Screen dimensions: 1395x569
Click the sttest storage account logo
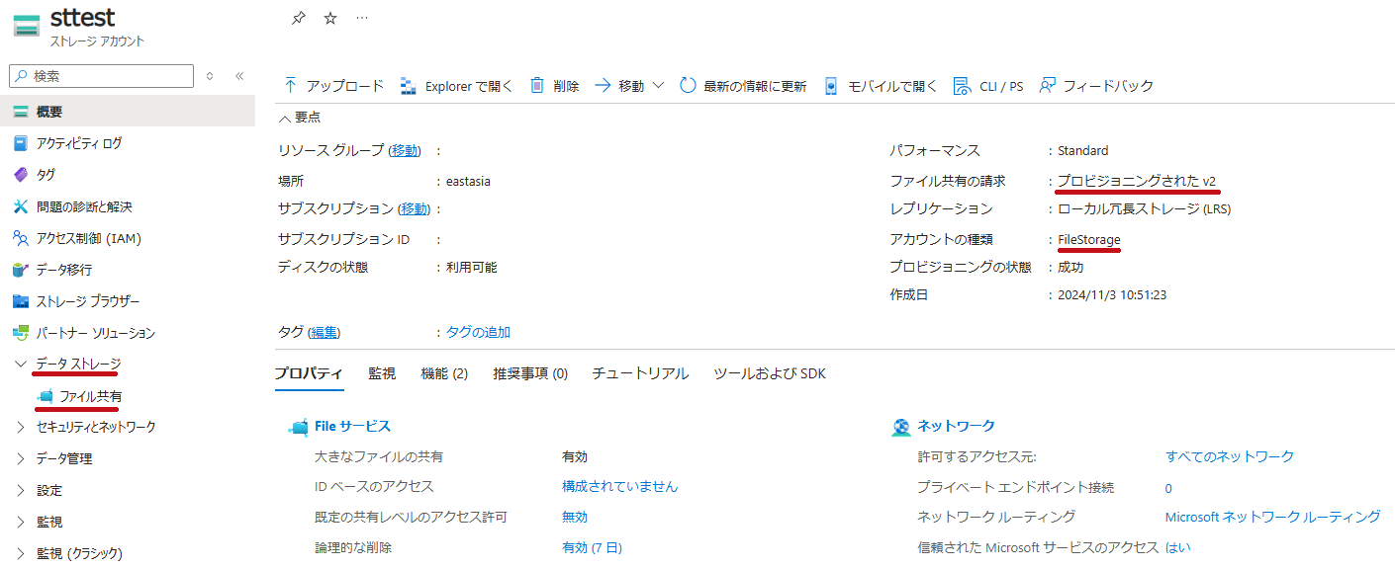point(26,28)
